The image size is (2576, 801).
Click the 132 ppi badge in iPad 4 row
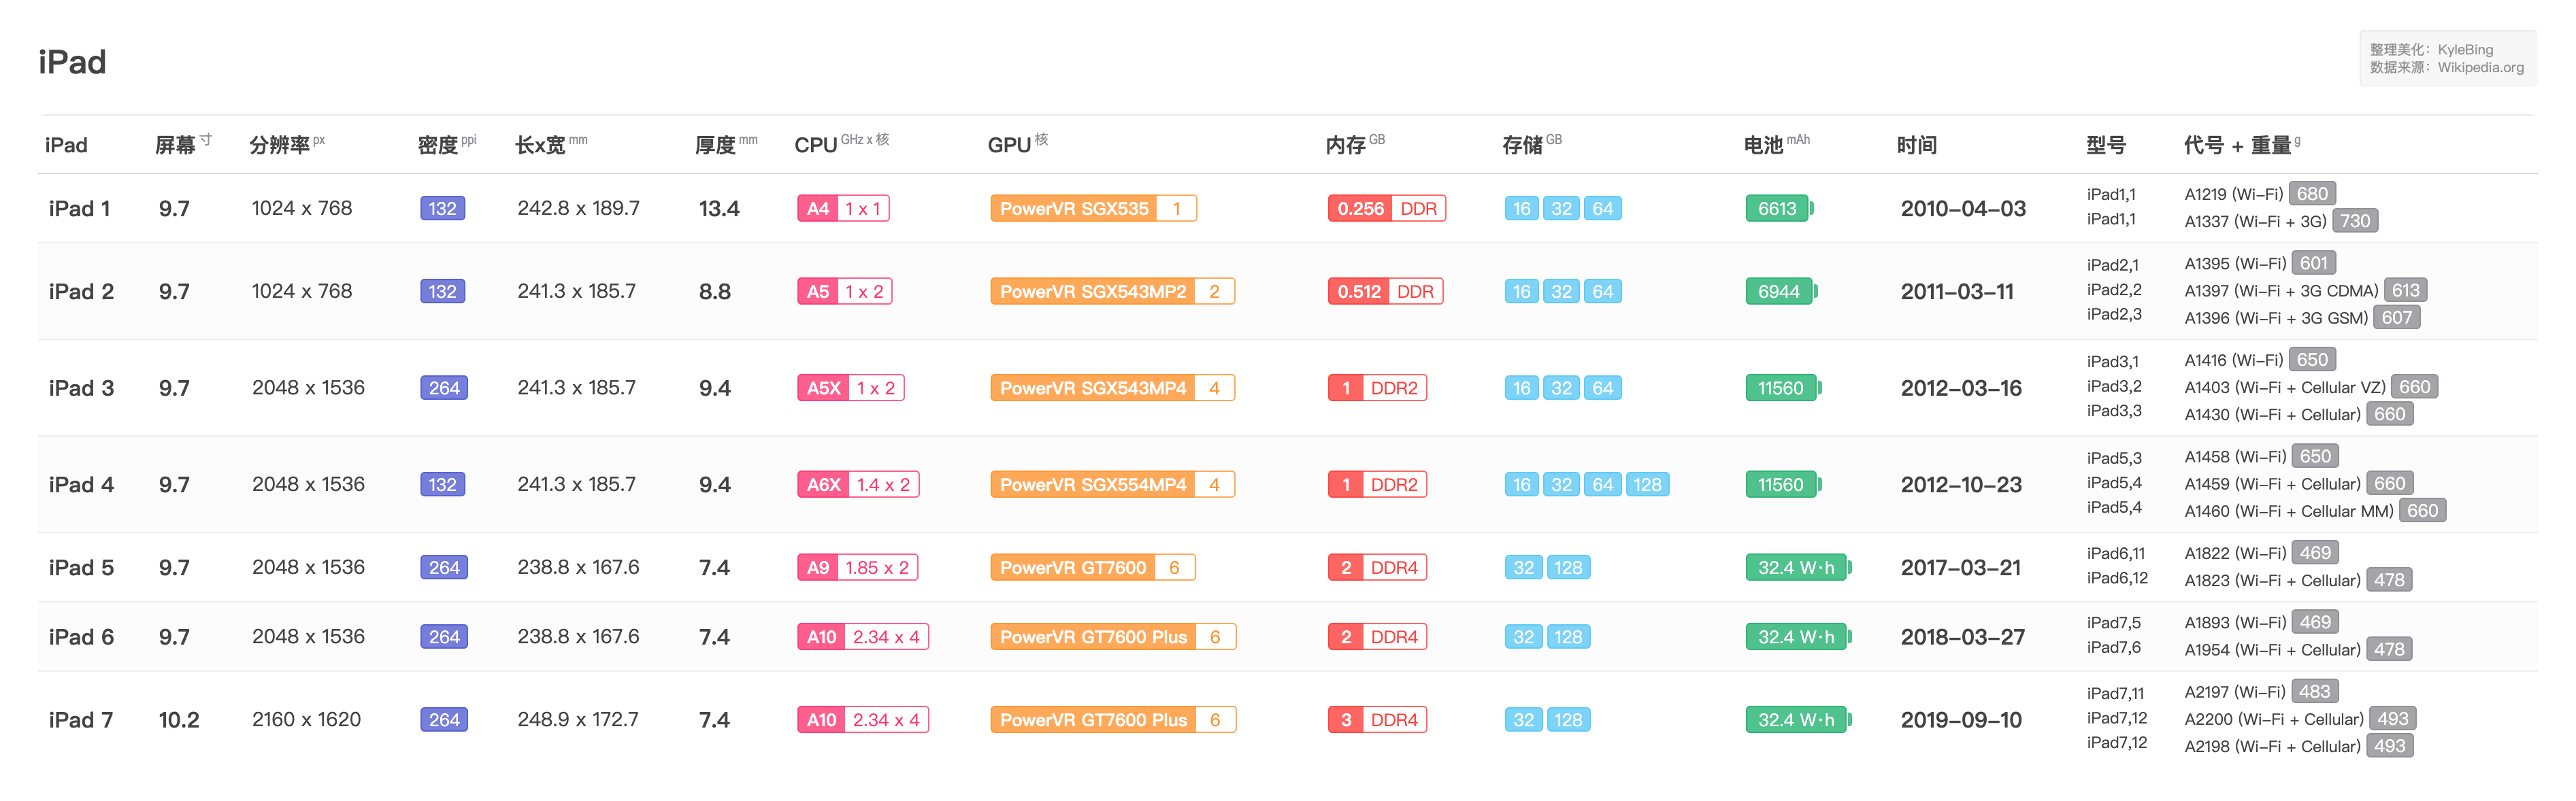pos(442,485)
